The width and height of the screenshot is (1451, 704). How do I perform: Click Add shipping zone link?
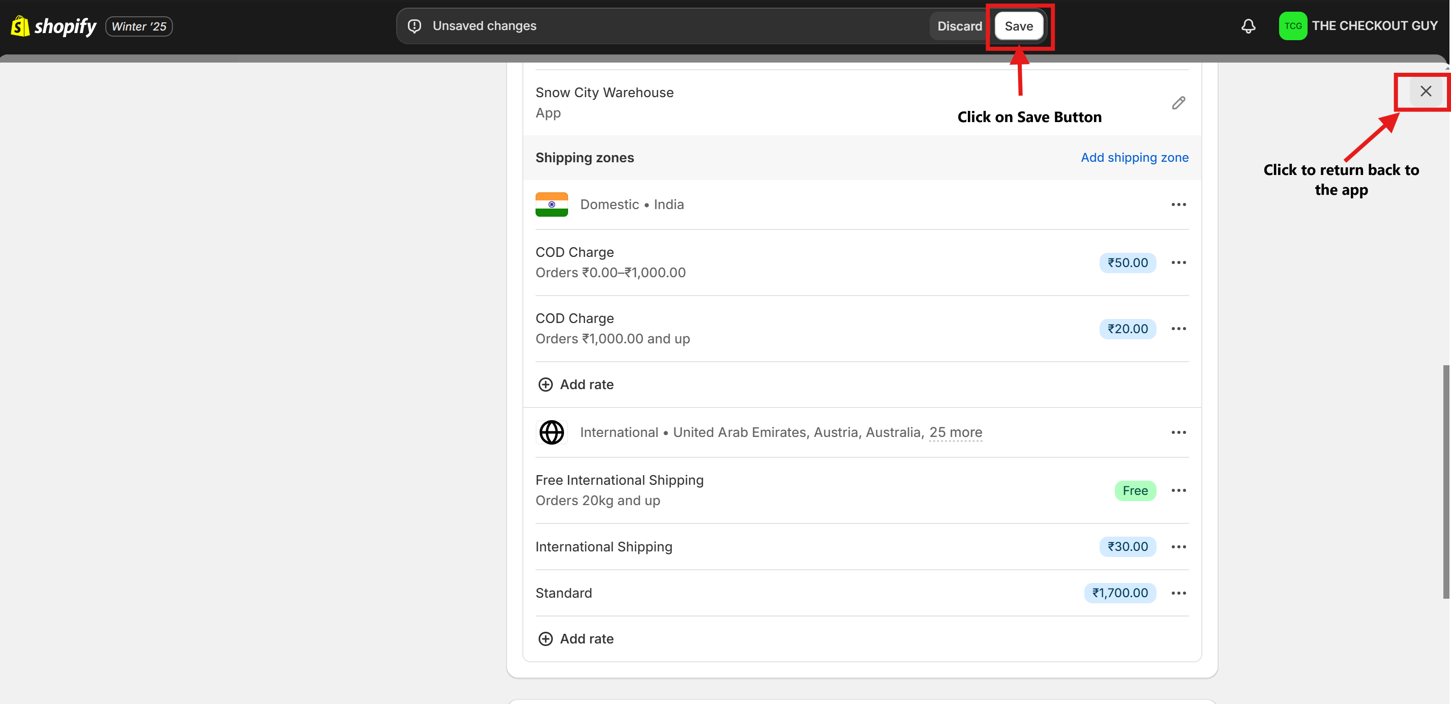[x=1134, y=158]
